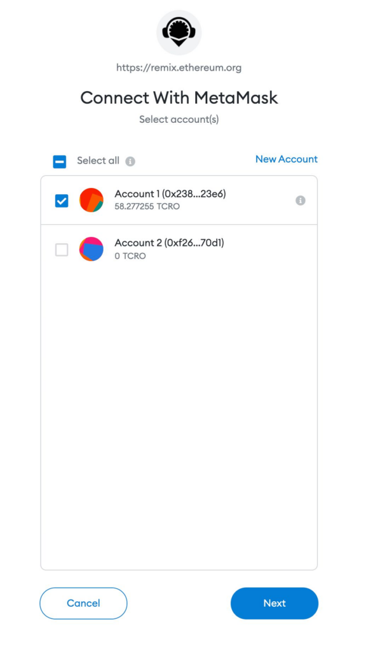The width and height of the screenshot is (368, 652).
Task: Click the Cancel button
Action: [83, 604]
